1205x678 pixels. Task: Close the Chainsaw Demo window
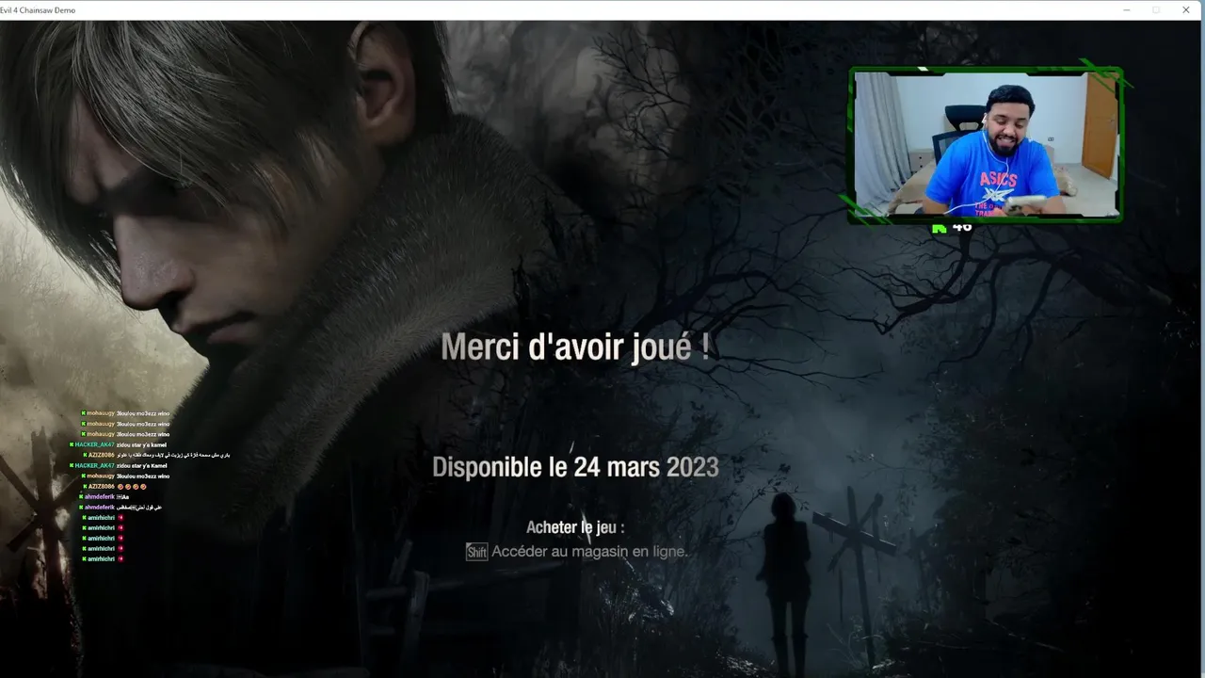pyautogui.click(x=1185, y=10)
